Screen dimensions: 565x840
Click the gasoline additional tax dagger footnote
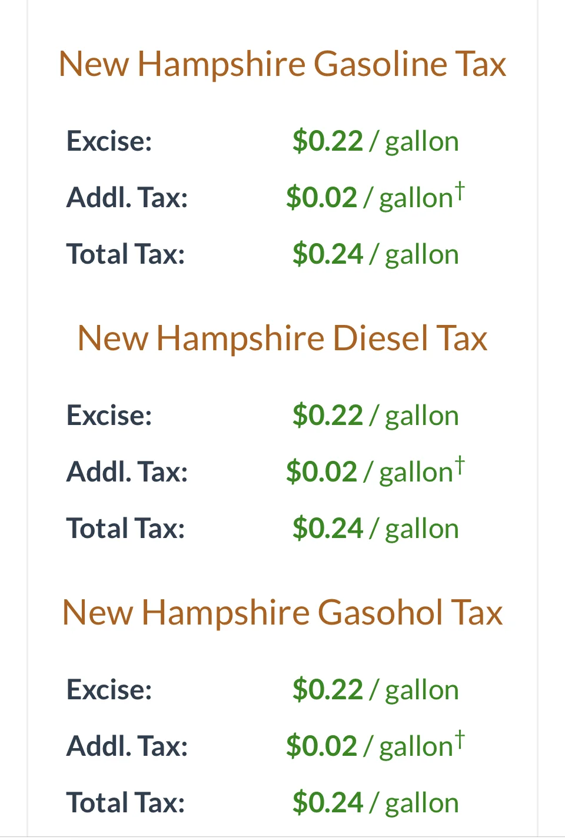[460, 191]
